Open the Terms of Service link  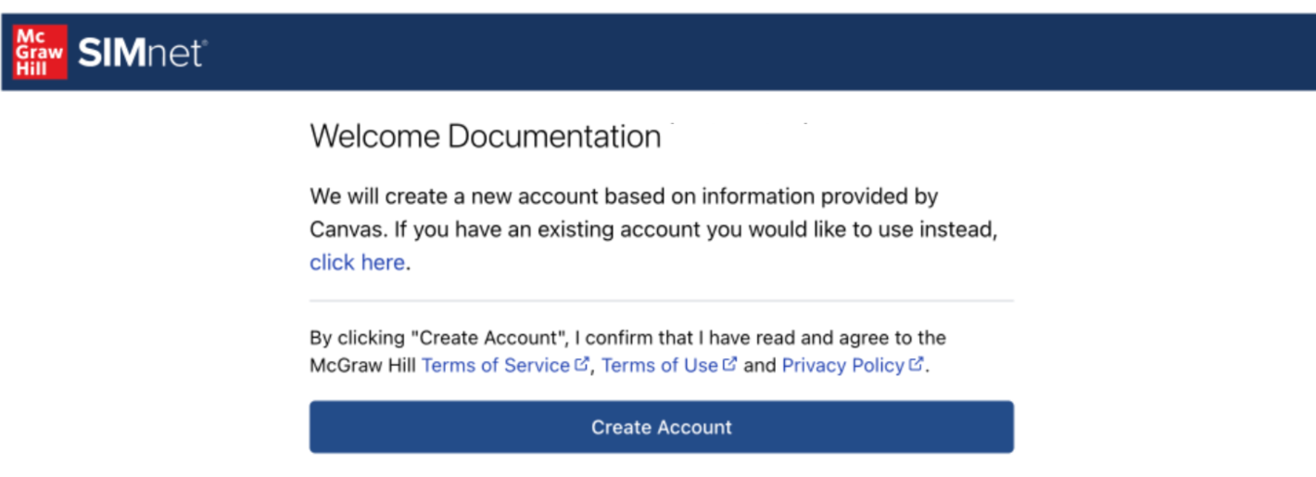(495, 365)
